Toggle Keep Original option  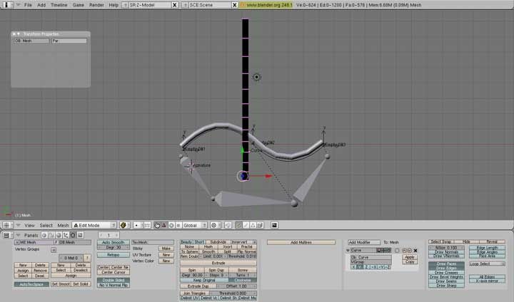[204, 281]
